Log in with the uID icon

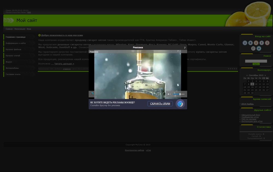[x=245, y=43]
